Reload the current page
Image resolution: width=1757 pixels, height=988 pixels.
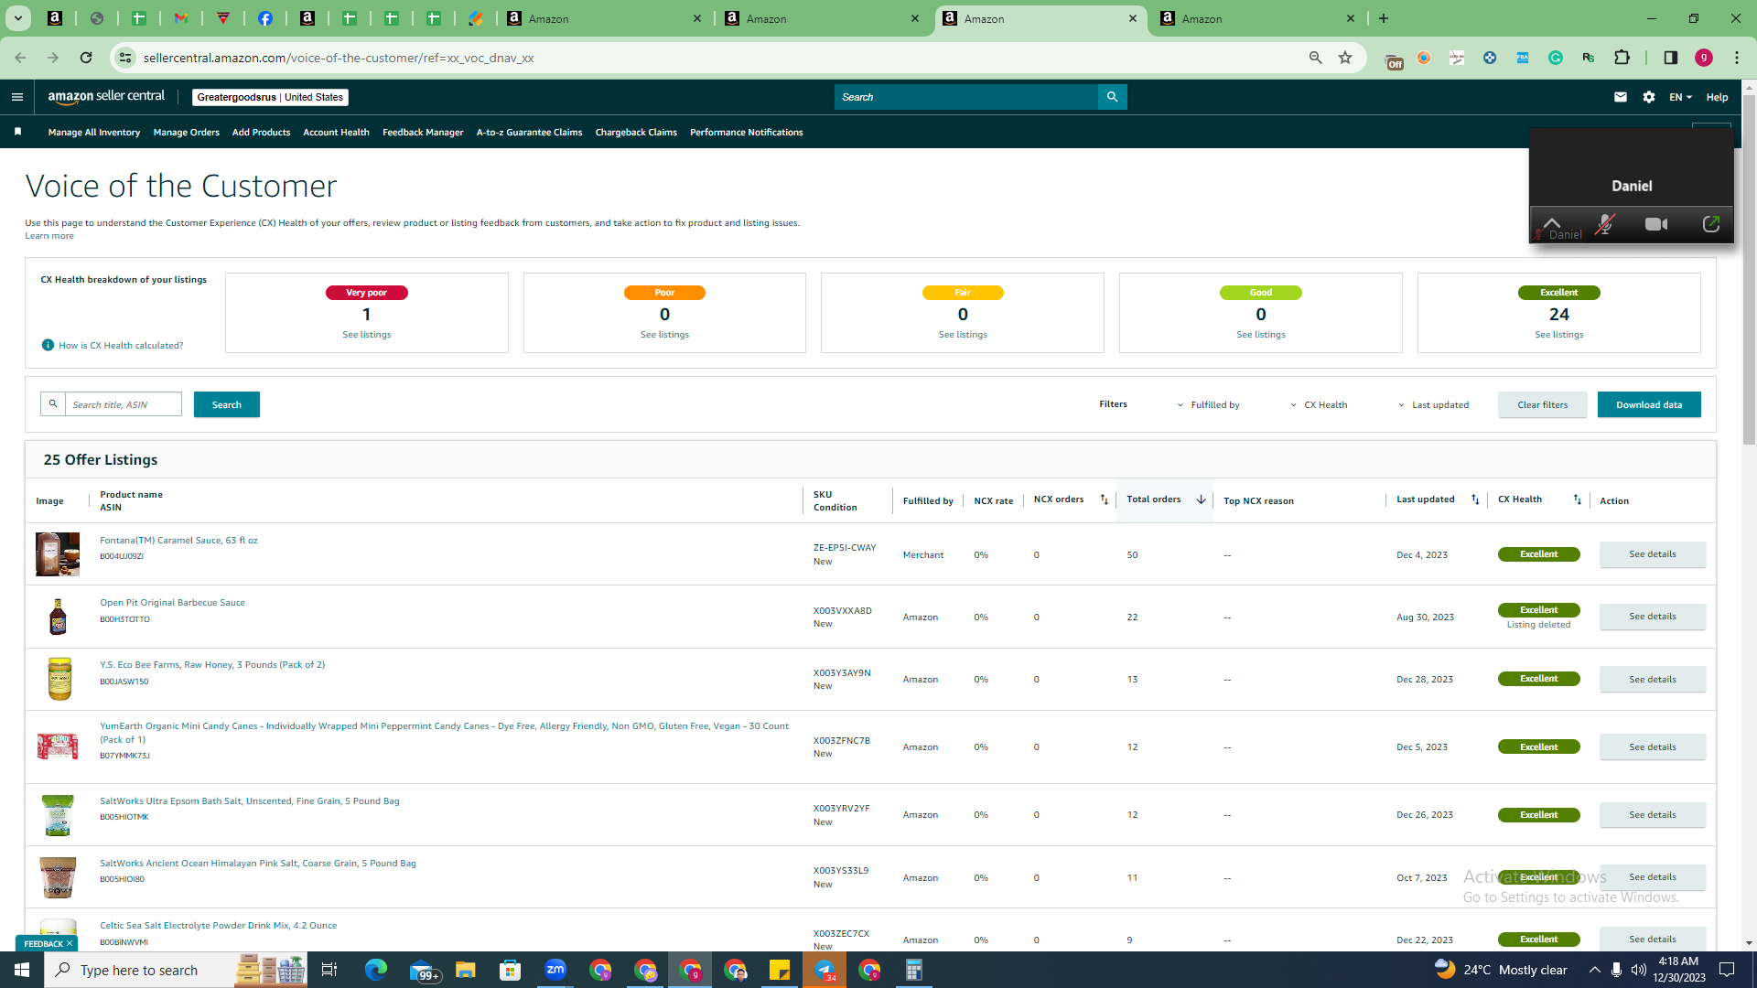[86, 58]
